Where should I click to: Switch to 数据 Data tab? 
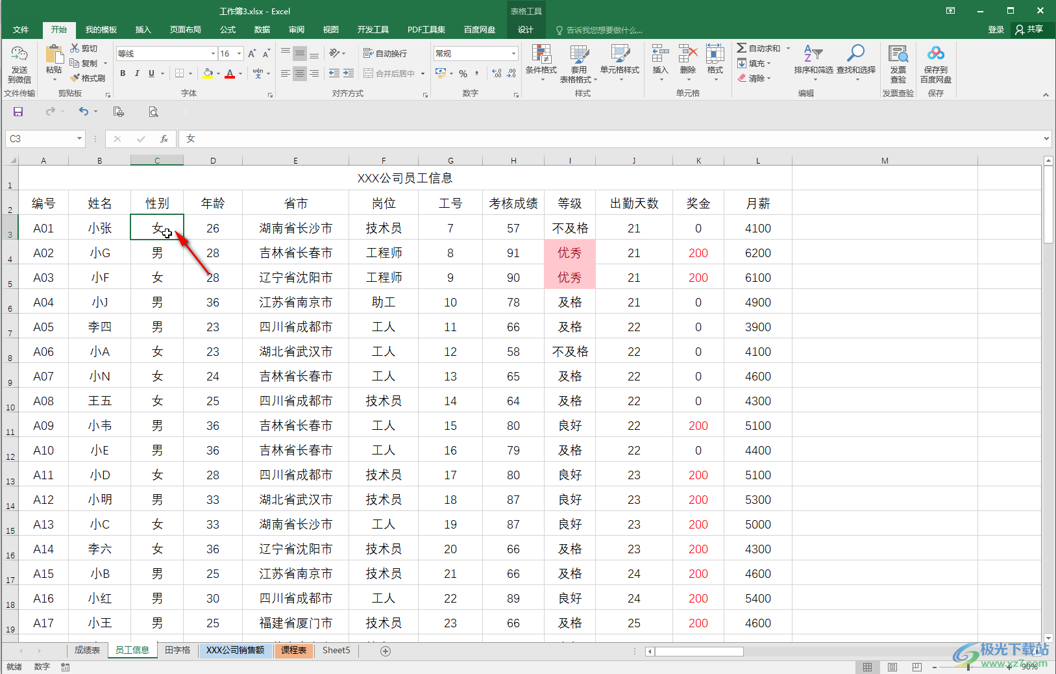262,30
